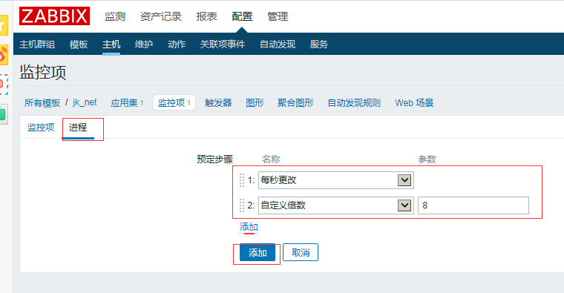Viewport: 564px width, 293px height.
Task: Open Web 场景 link
Action: click(414, 103)
